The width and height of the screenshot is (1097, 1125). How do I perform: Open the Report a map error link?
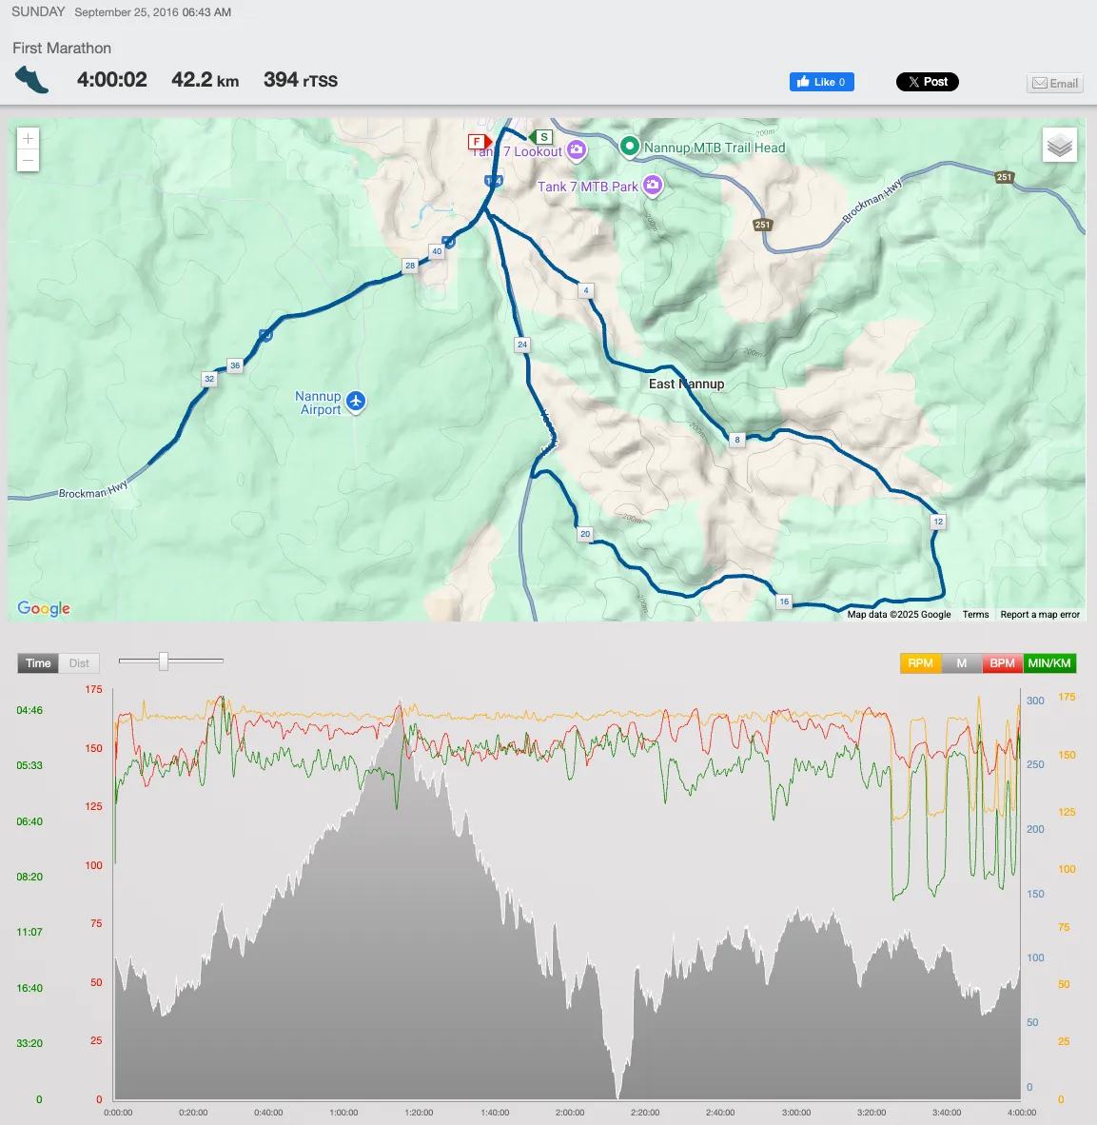(1040, 615)
